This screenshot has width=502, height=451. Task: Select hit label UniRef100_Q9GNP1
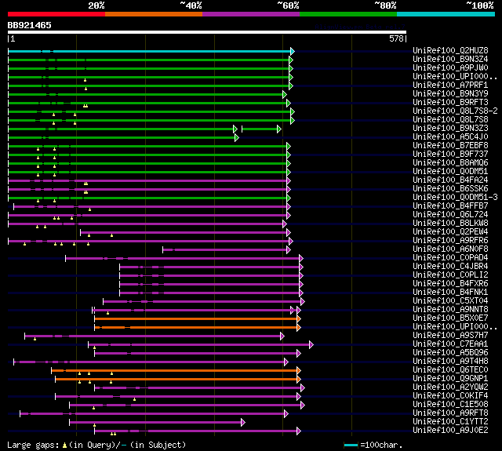pyautogui.click(x=450, y=379)
